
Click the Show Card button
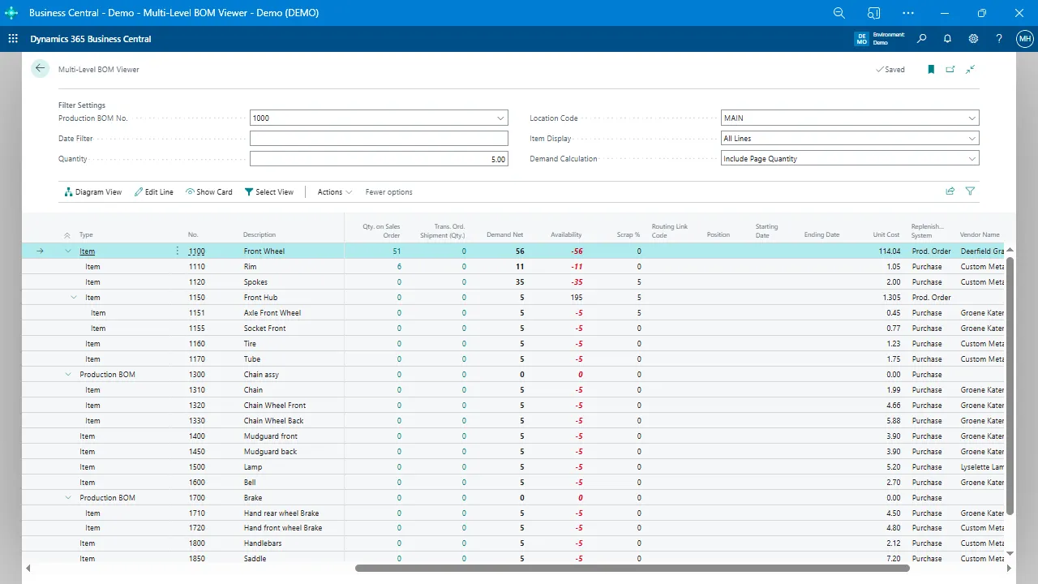208,192
